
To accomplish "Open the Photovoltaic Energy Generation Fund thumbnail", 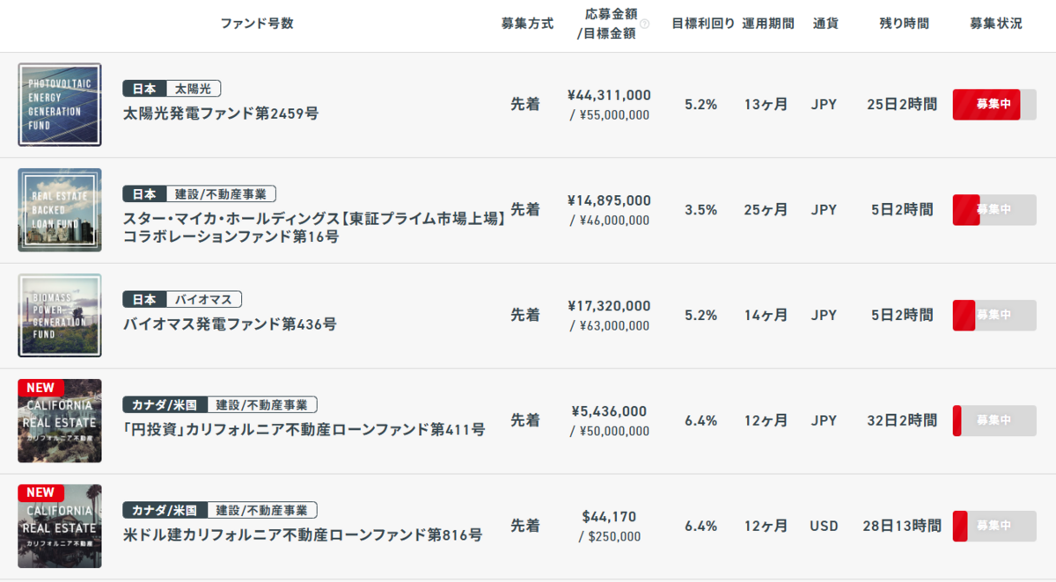I will 60,105.
